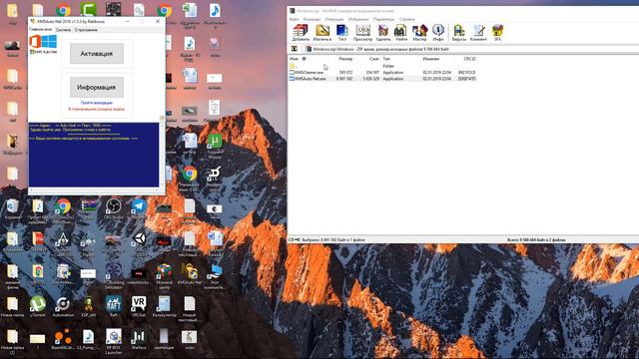Open the Команды menu in WinRAR
This screenshot has height=359, width=639.
click(x=312, y=19)
